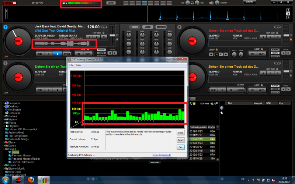Toggle loop lock on deck 4
The width and height of the screenshot is (295, 184).
click(x=261, y=85)
